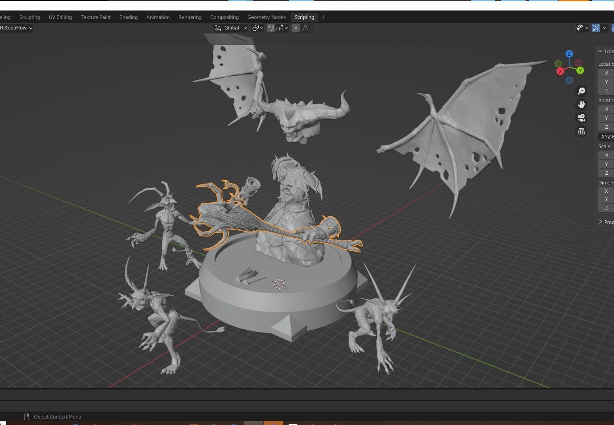Click the zoom magnifier viewport icon
This screenshot has height=425, width=614.
tap(581, 91)
